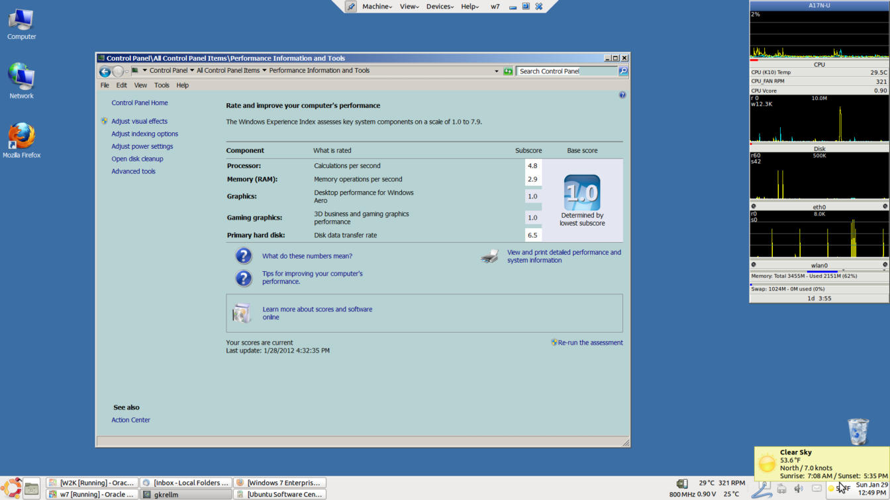
Task: Click Re-run the assessment link
Action: (590, 343)
